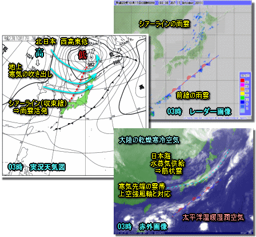
Task: Click the 水蒸気供給 label
Action: click(167, 164)
